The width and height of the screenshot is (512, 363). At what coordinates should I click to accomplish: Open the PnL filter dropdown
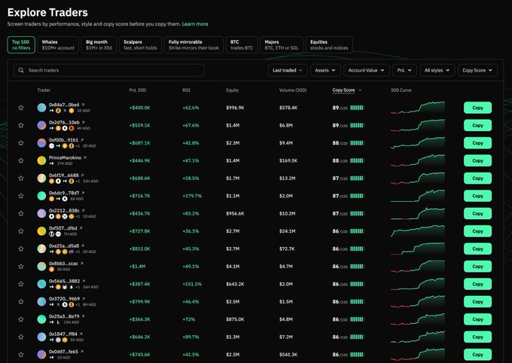coord(404,70)
